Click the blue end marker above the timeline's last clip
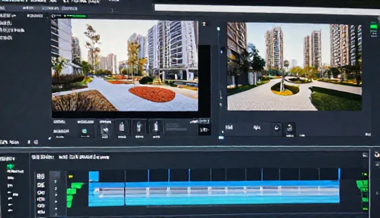This screenshot has width=380, height=218. tap(339, 174)
